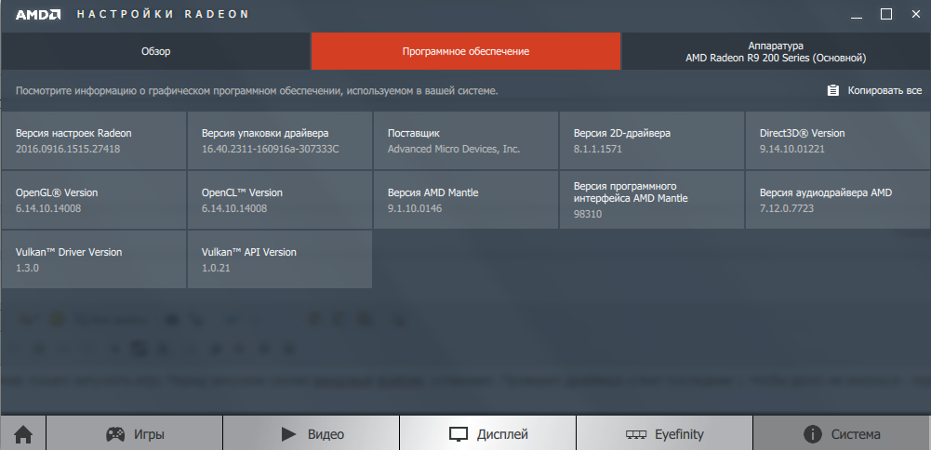The width and height of the screenshot is (931, 450).
Task: Click the Advanced Micro Devices, Inc. text
Action: click(x=454, y=149)
